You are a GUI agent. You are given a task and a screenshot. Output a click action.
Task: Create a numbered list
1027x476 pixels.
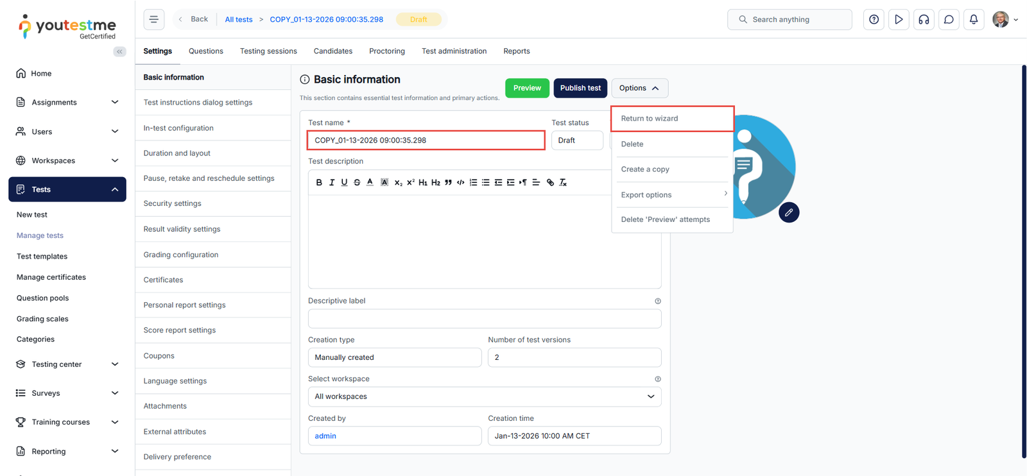point(473,183)
